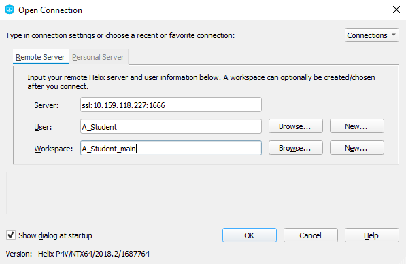Close the Open Connection dialog
Viewport: 406px width, 264px height.
[396, 10]
